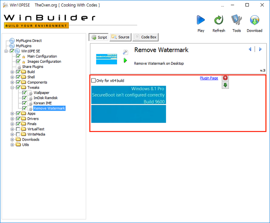This screenshot has width=270, height=223.
Task: Uncheck the ImDisk Ramdisk checkbox
Action: (x=24, y=98)
